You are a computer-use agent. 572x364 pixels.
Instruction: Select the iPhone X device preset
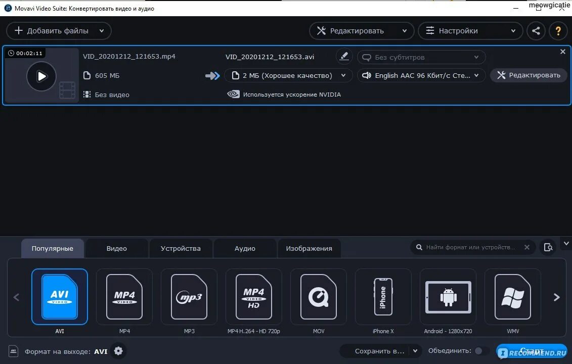pos(383,297)
